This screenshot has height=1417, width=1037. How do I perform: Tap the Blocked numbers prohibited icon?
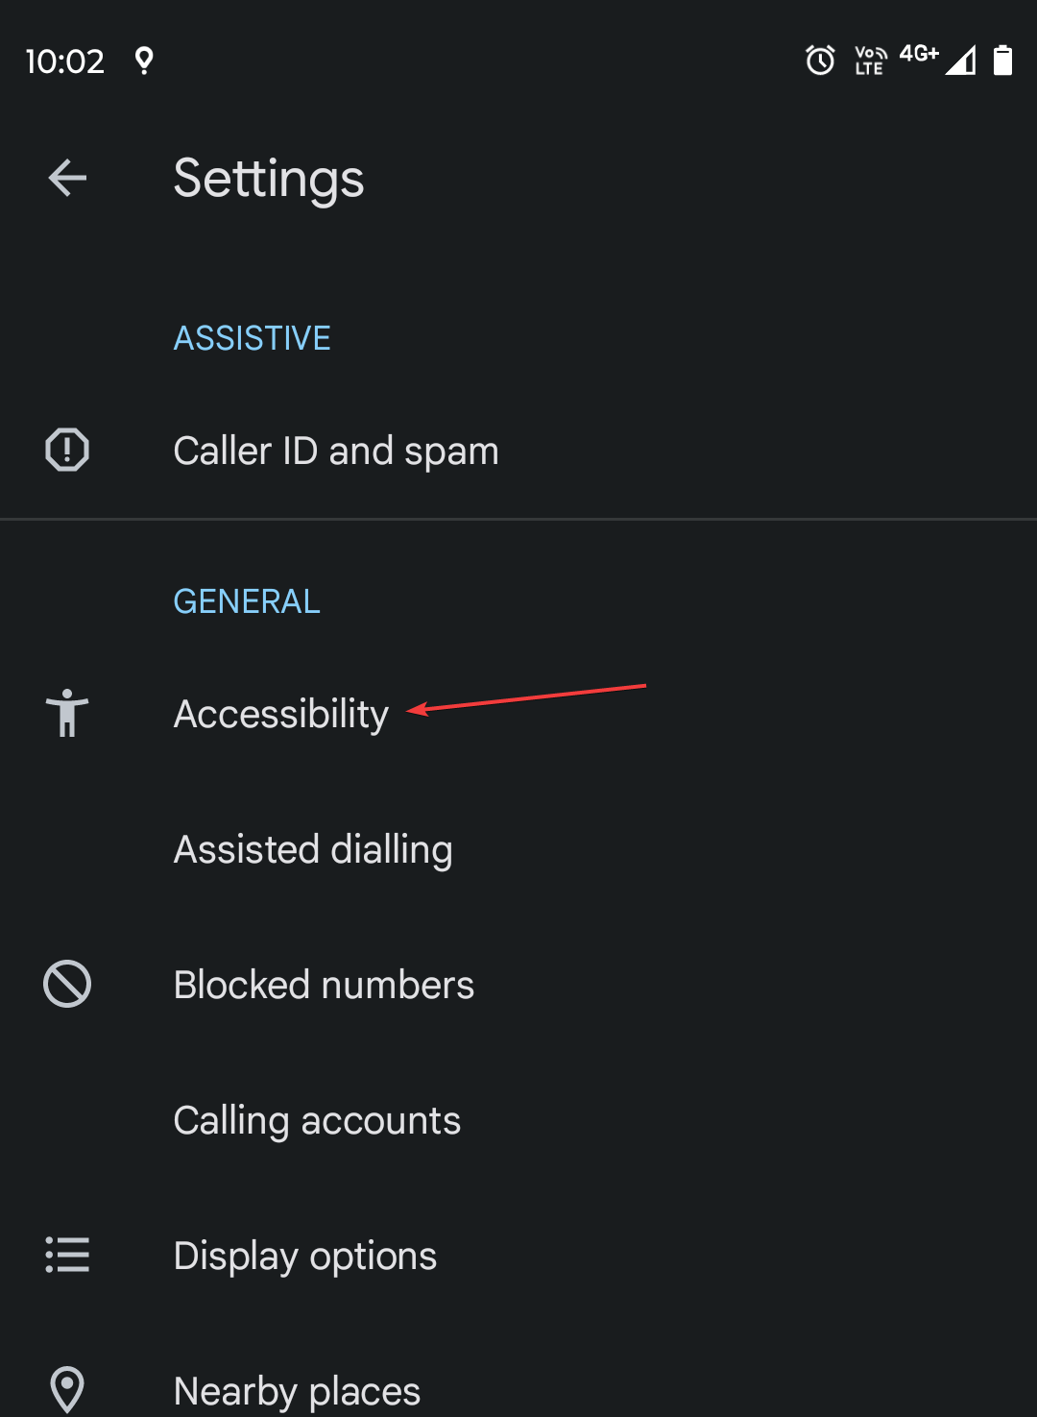click(x=67, y=985)
